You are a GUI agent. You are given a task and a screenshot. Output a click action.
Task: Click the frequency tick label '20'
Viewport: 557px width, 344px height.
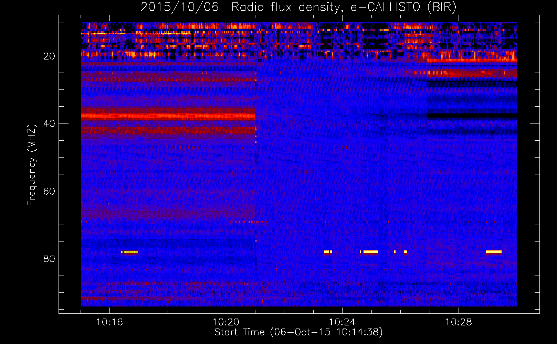click(x=49, y=56)
